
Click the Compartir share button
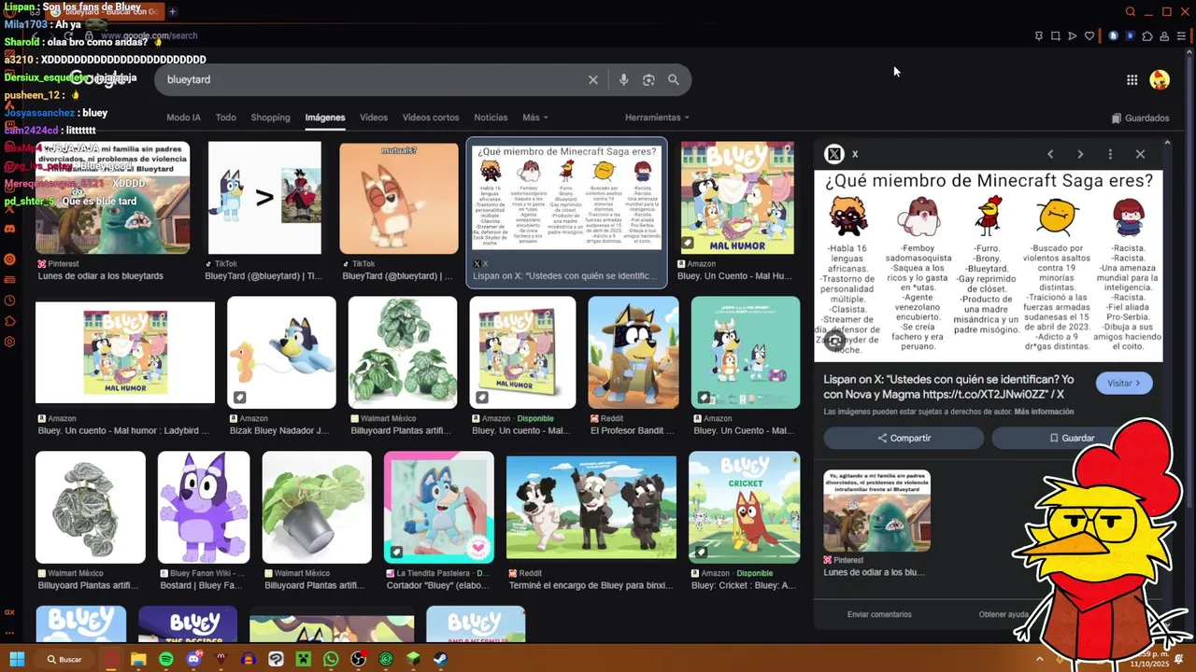904,438
